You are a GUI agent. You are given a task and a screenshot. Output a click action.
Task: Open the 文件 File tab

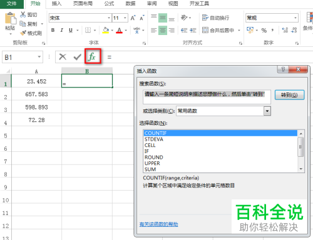pos(11,4)
